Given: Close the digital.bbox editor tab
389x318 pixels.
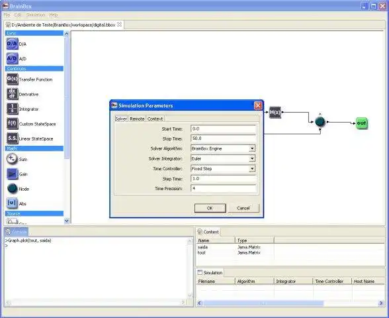Looking at the screenshot, I should point(119,25).
